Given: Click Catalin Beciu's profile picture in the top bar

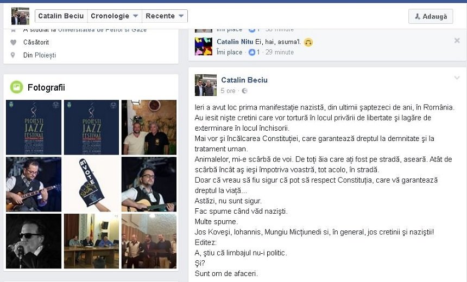Looking at the screenshot, I should [20, 16].
